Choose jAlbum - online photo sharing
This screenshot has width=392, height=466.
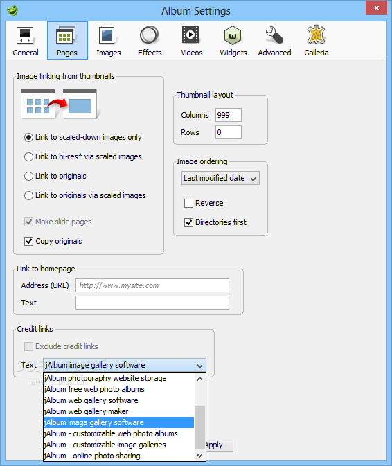pos(119,456)
